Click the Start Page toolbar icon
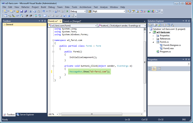 (149, 11)
